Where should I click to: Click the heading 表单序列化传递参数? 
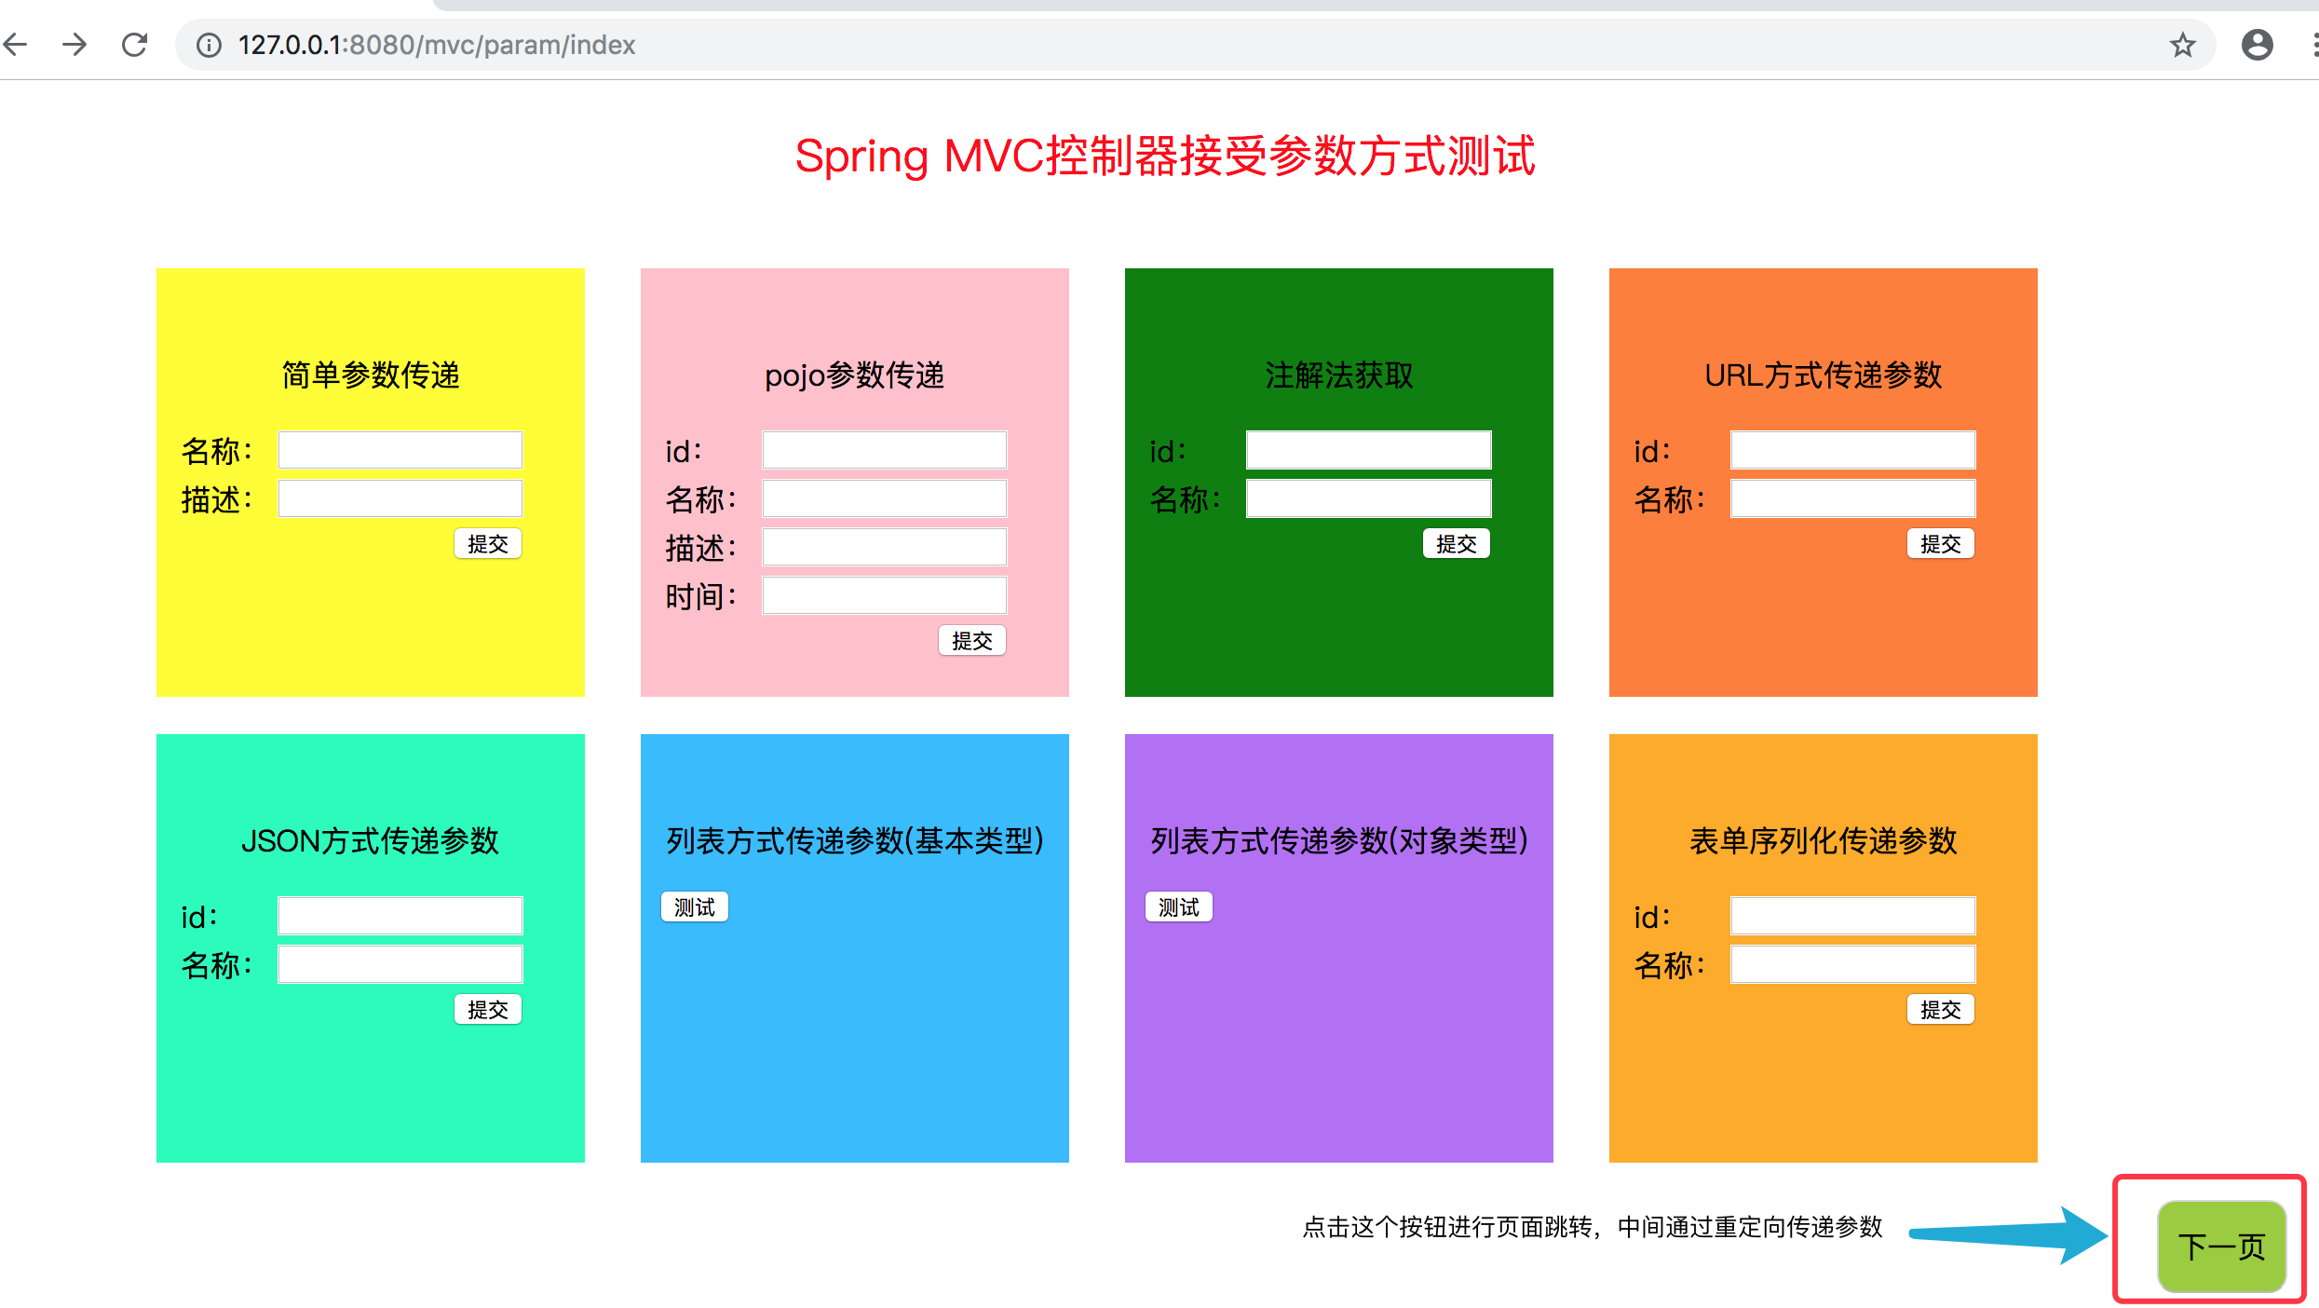(1824, 840)
